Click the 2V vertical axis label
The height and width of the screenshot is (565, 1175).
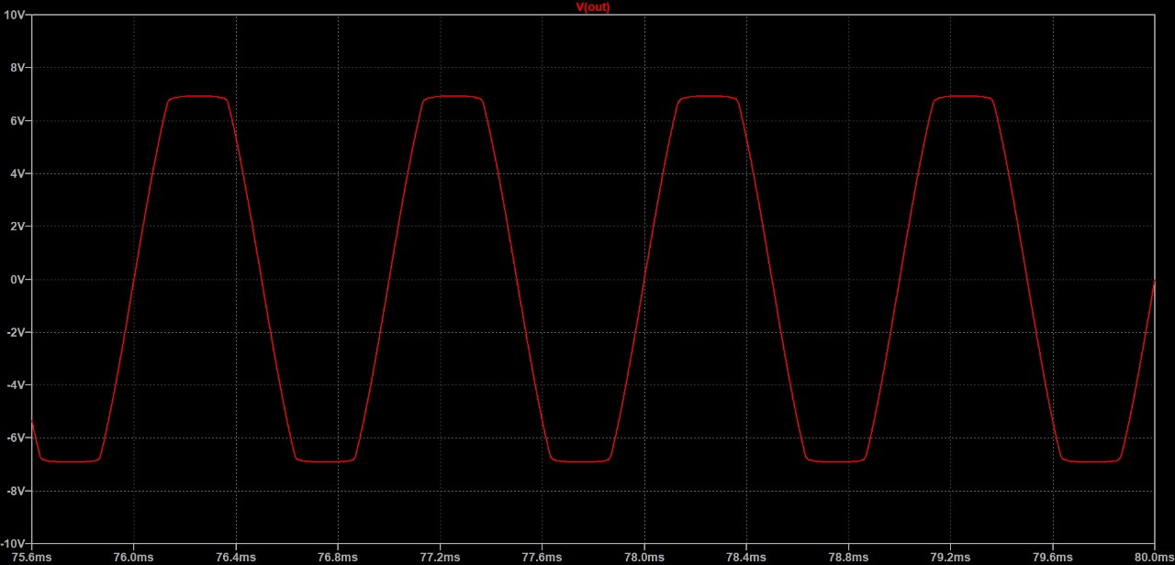click(18, 227)
